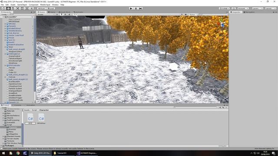The height and width of the screenshot is (156, 278).
Task: Open the GameObject menu
Action: [x=22, y=5]
